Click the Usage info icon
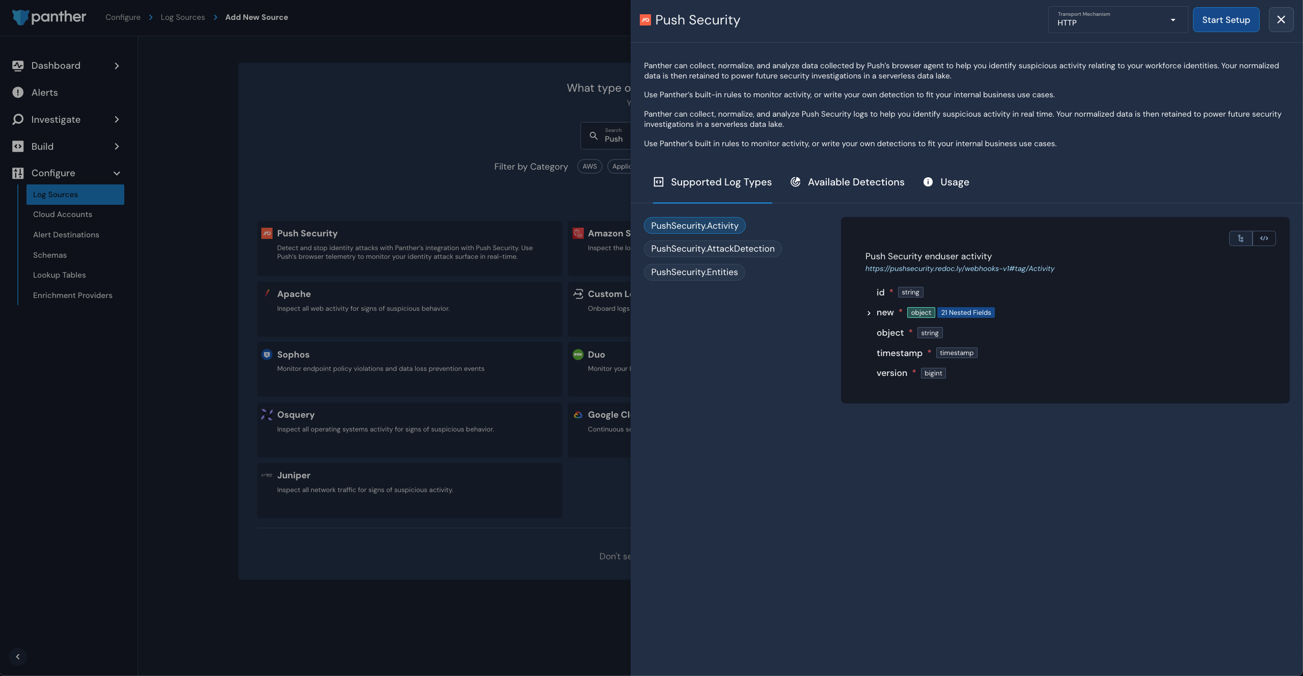The height and width of the screenshot is (676, 1303). 928,182
